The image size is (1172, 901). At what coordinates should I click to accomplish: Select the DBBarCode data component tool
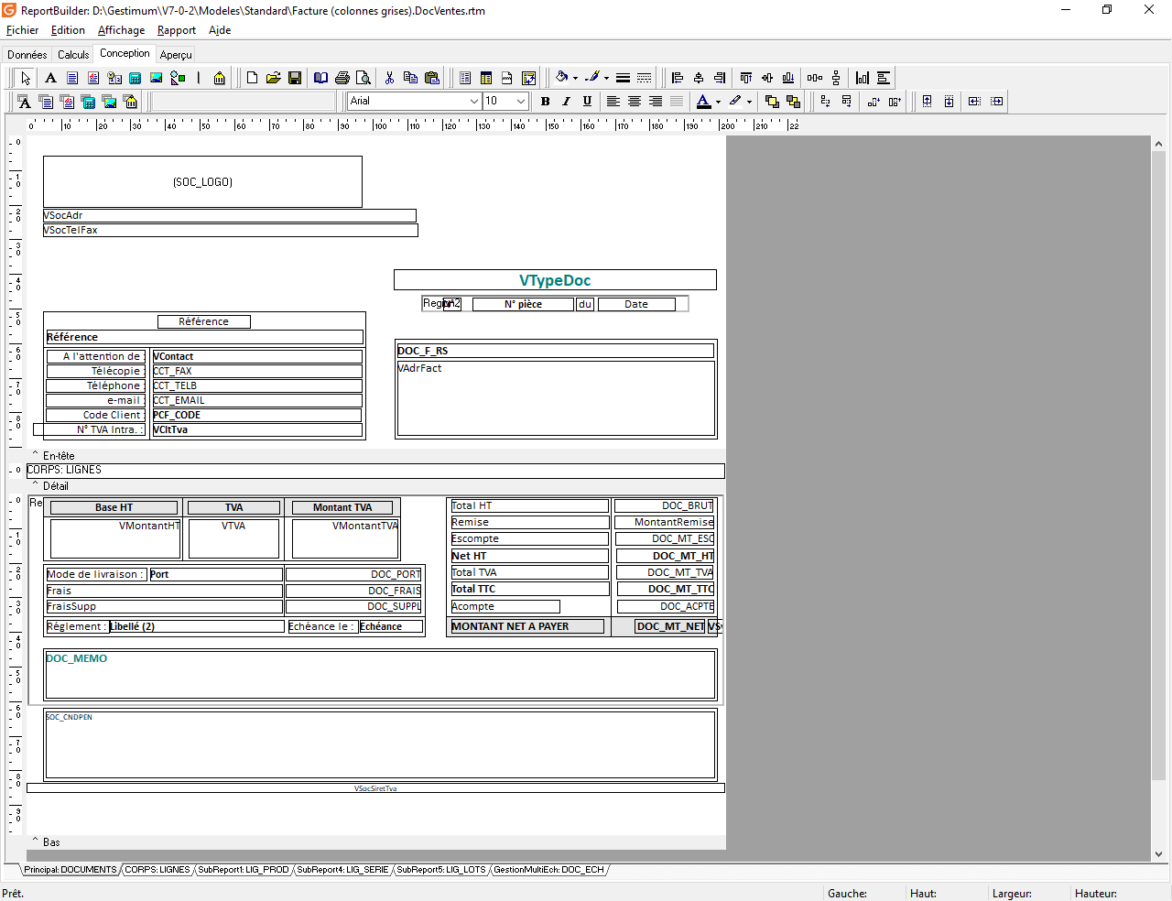130,102
